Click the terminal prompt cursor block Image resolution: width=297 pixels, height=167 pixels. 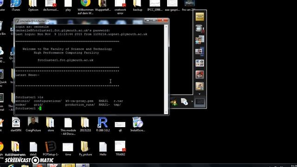tap(40, 108)
